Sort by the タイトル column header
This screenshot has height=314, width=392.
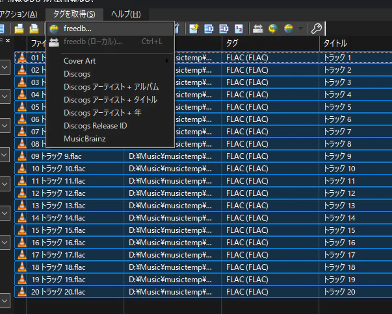[x=356, y=43]
